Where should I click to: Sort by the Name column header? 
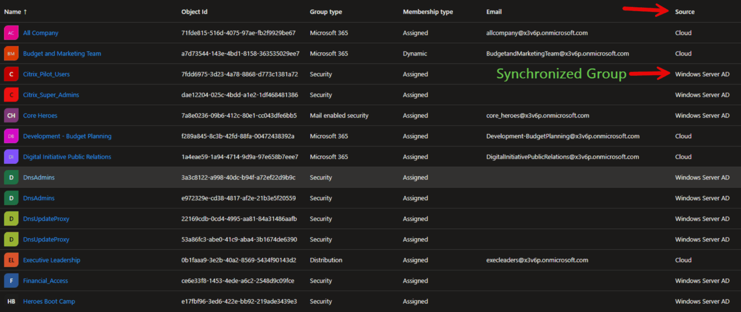click(x=15, y=12)
